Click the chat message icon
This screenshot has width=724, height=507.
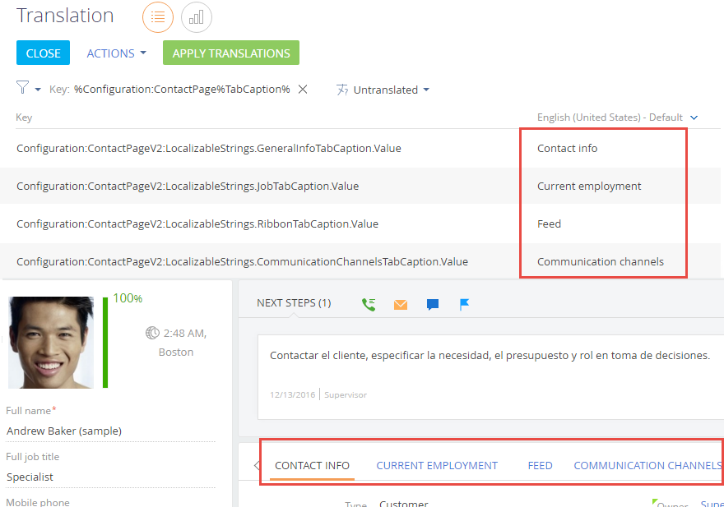(432, 304)
